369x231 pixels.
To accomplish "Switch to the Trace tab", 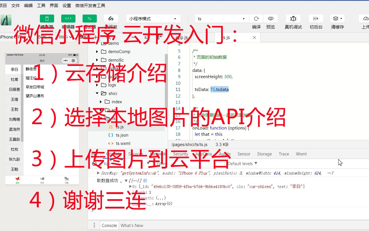I will [284, 154].
